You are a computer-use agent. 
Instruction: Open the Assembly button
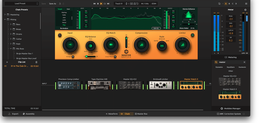click(29, 114)
